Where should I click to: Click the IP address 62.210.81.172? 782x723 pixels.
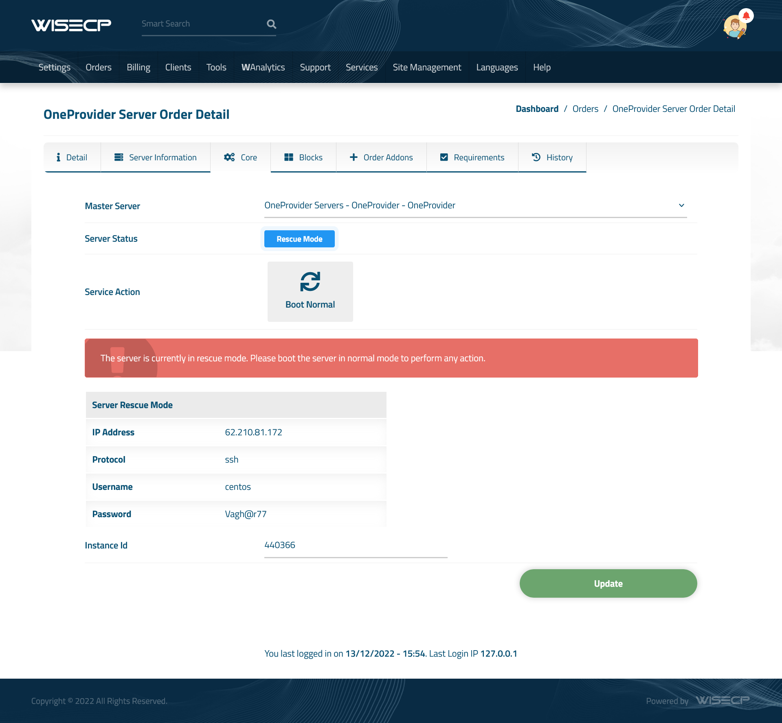[x=253, y=432]
